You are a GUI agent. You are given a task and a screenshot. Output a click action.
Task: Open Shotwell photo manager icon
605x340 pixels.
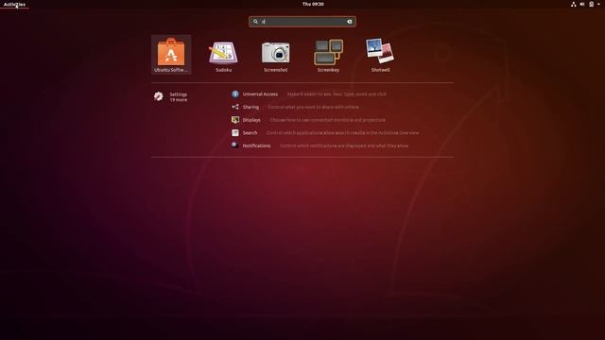(x=380, y=55)
